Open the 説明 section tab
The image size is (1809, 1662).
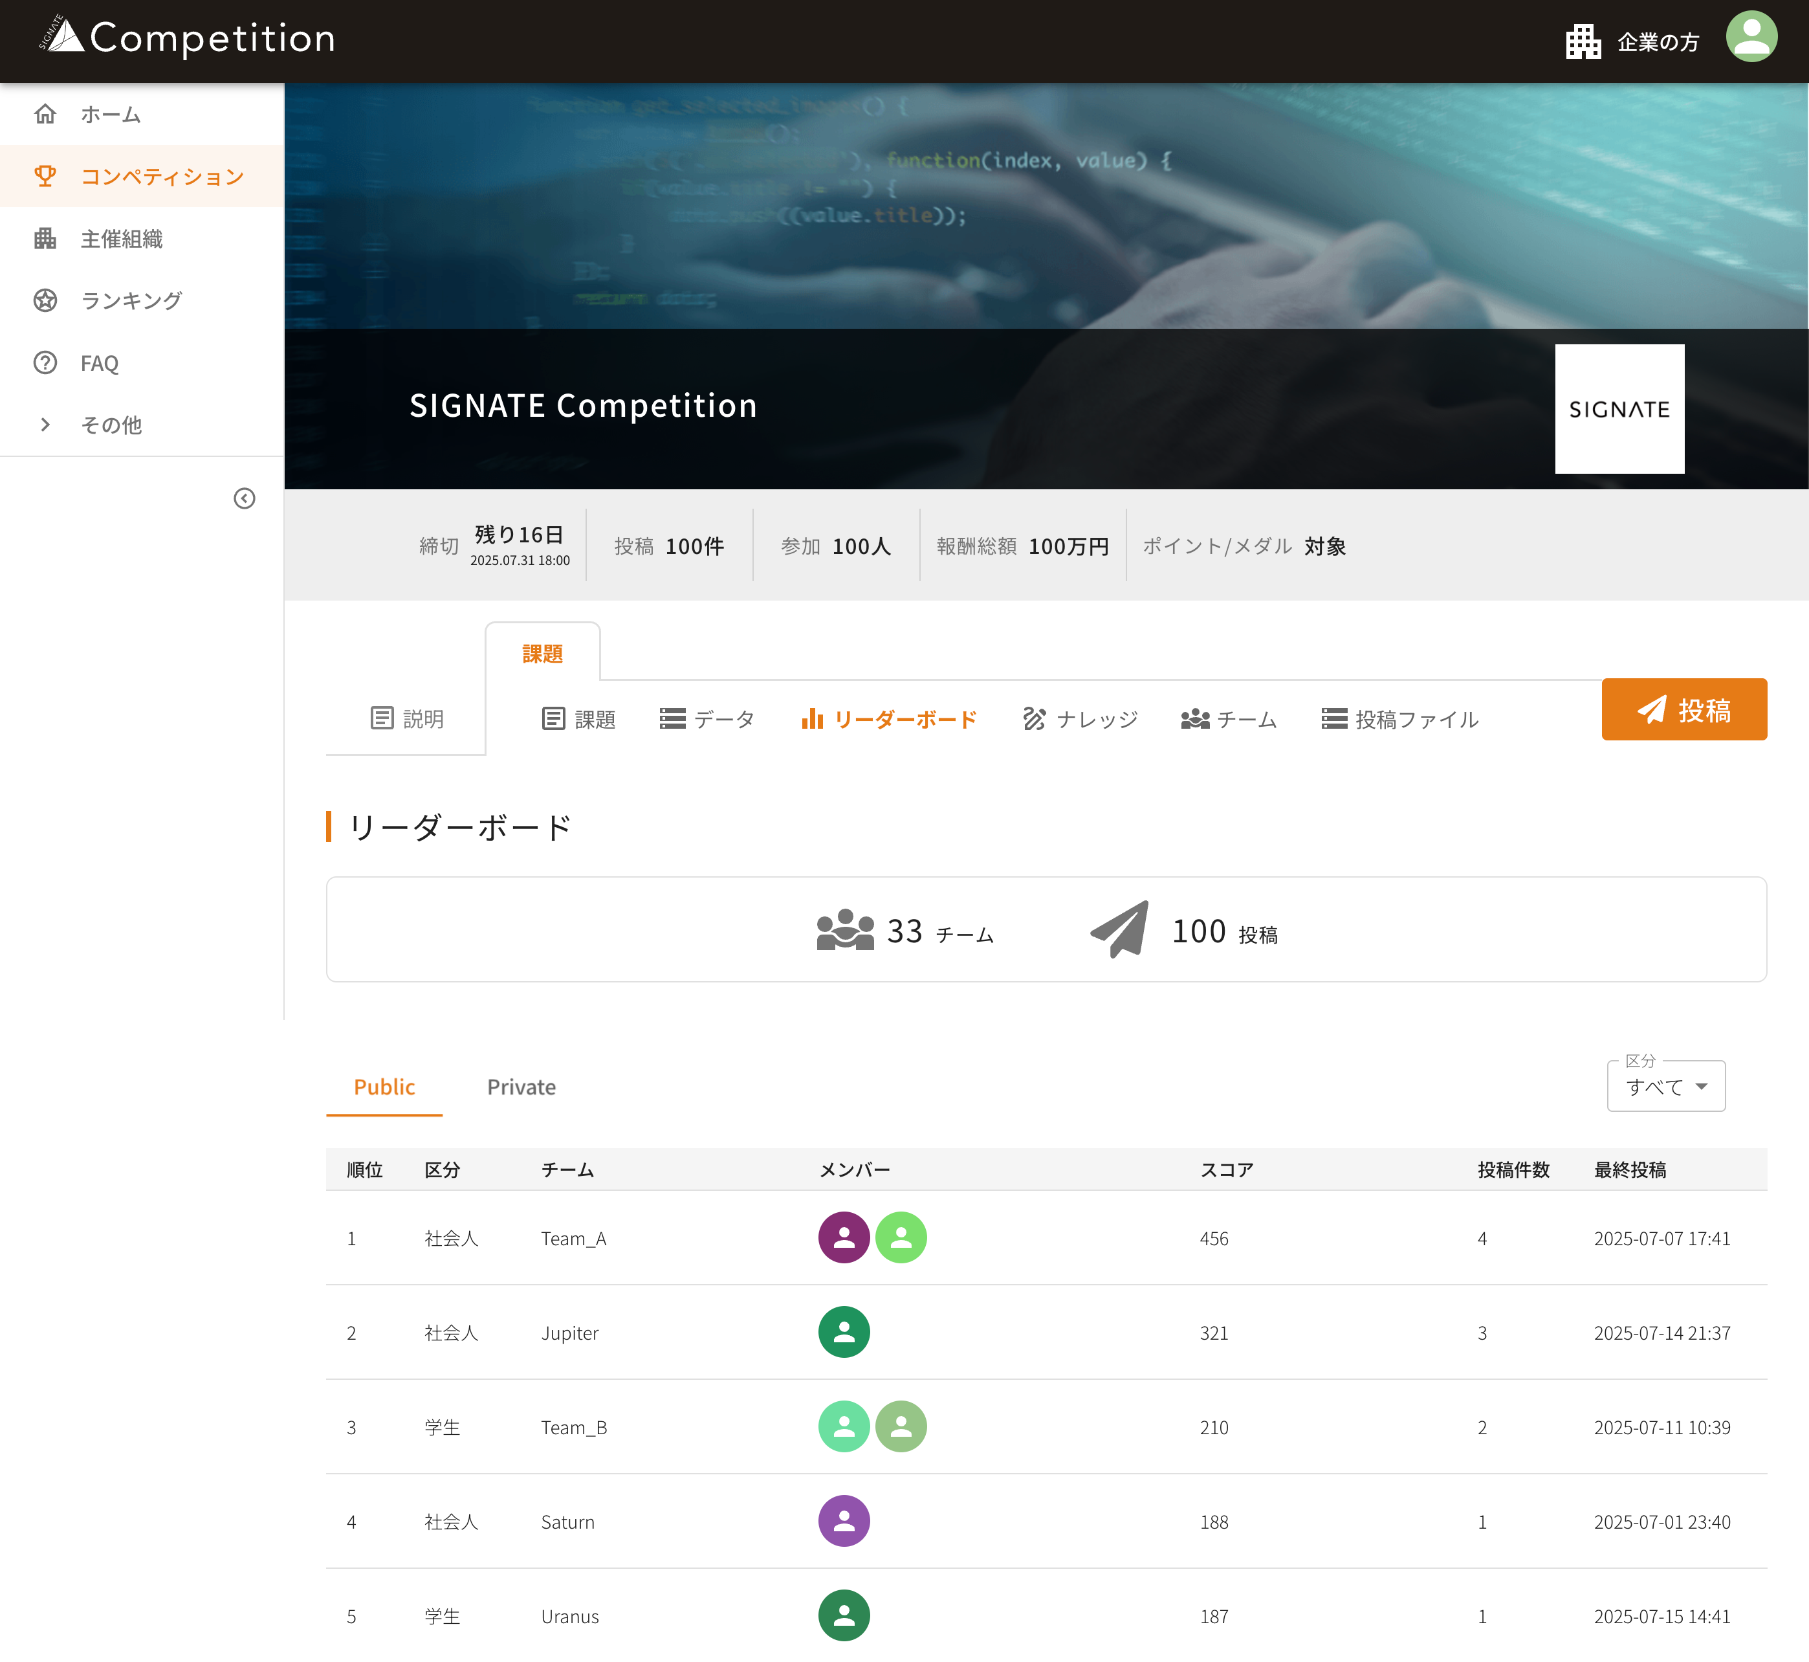click(406, 718)
